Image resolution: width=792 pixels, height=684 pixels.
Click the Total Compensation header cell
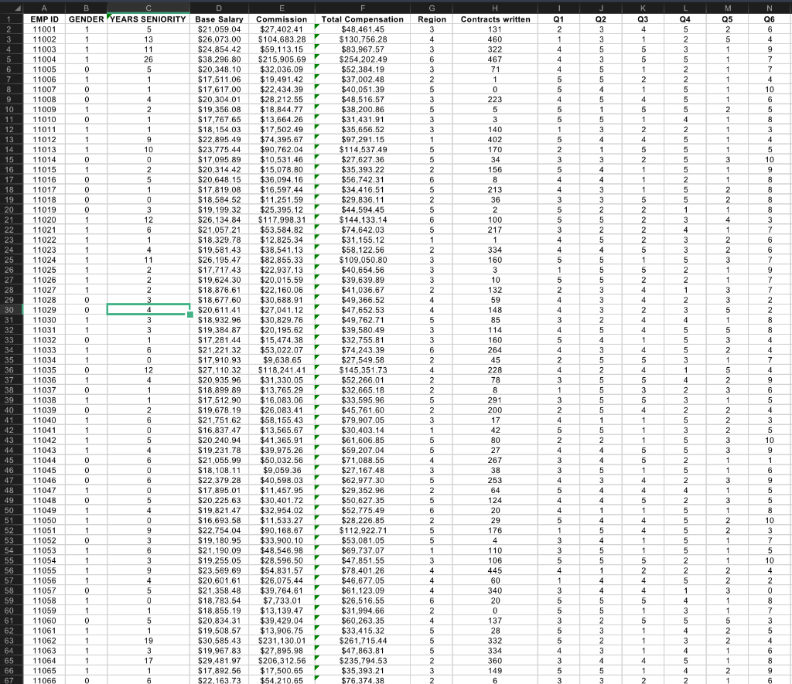(x=363, y=19)
